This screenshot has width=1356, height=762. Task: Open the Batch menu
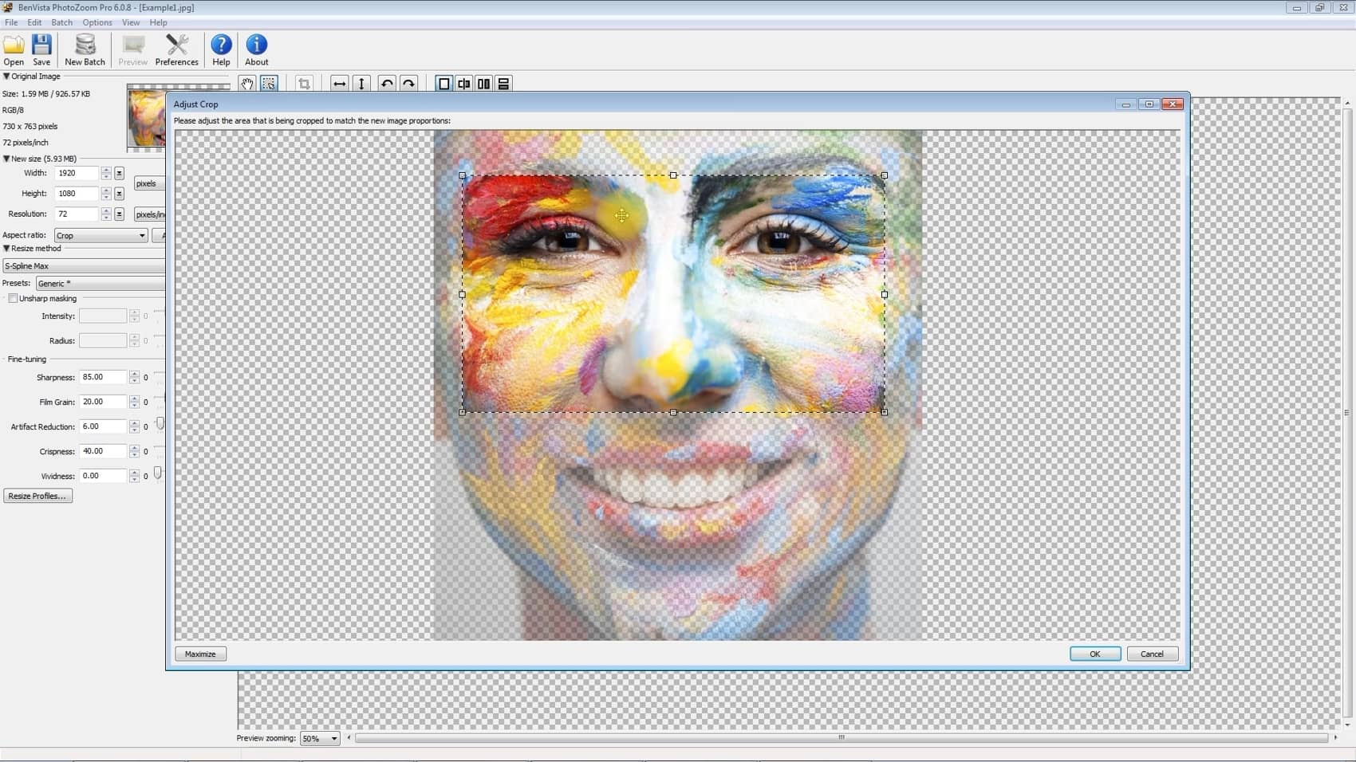click(x=61, y=22)
